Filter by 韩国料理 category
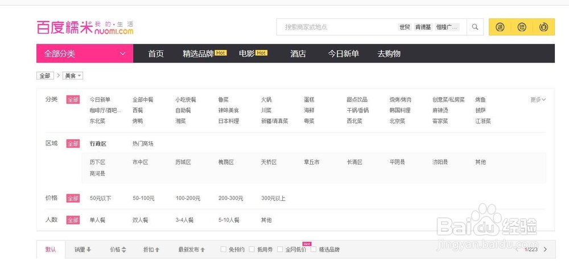Image resolution: width=569 pixels, height=264 pixels. (400, 110)
